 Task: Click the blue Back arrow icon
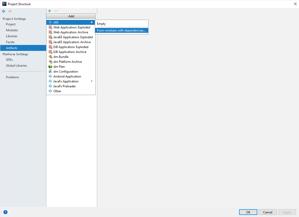click(4, 11)
